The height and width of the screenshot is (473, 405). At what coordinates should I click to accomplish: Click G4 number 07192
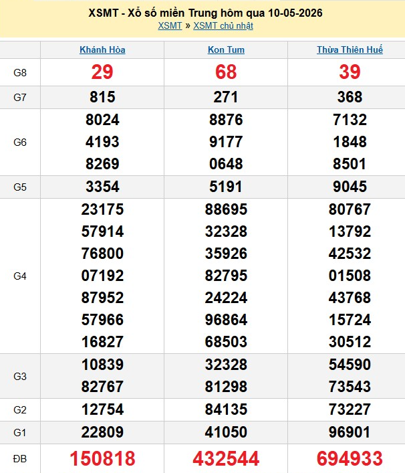click(x=102, y=276)
